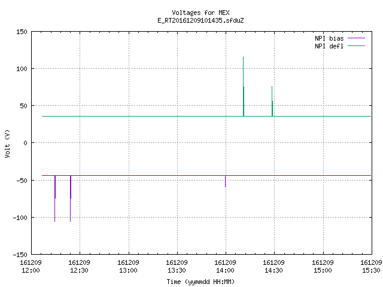Screen dimensions: 383x287
Task: Click the y-axis tick label 0
Action: tap(25, 143)
